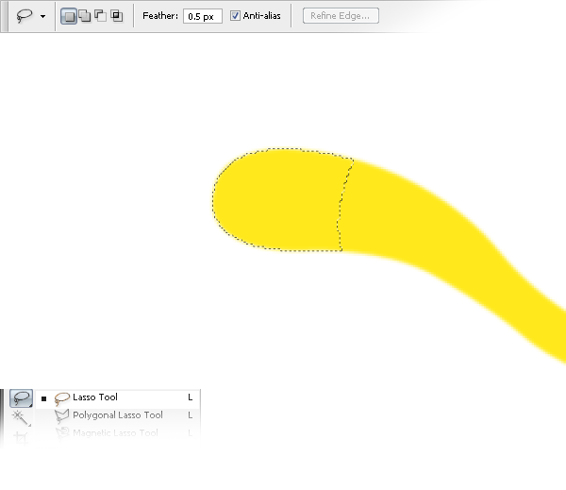The image size is (566, 490).
Task: Click the Feather value field
Action: (203, 16)
